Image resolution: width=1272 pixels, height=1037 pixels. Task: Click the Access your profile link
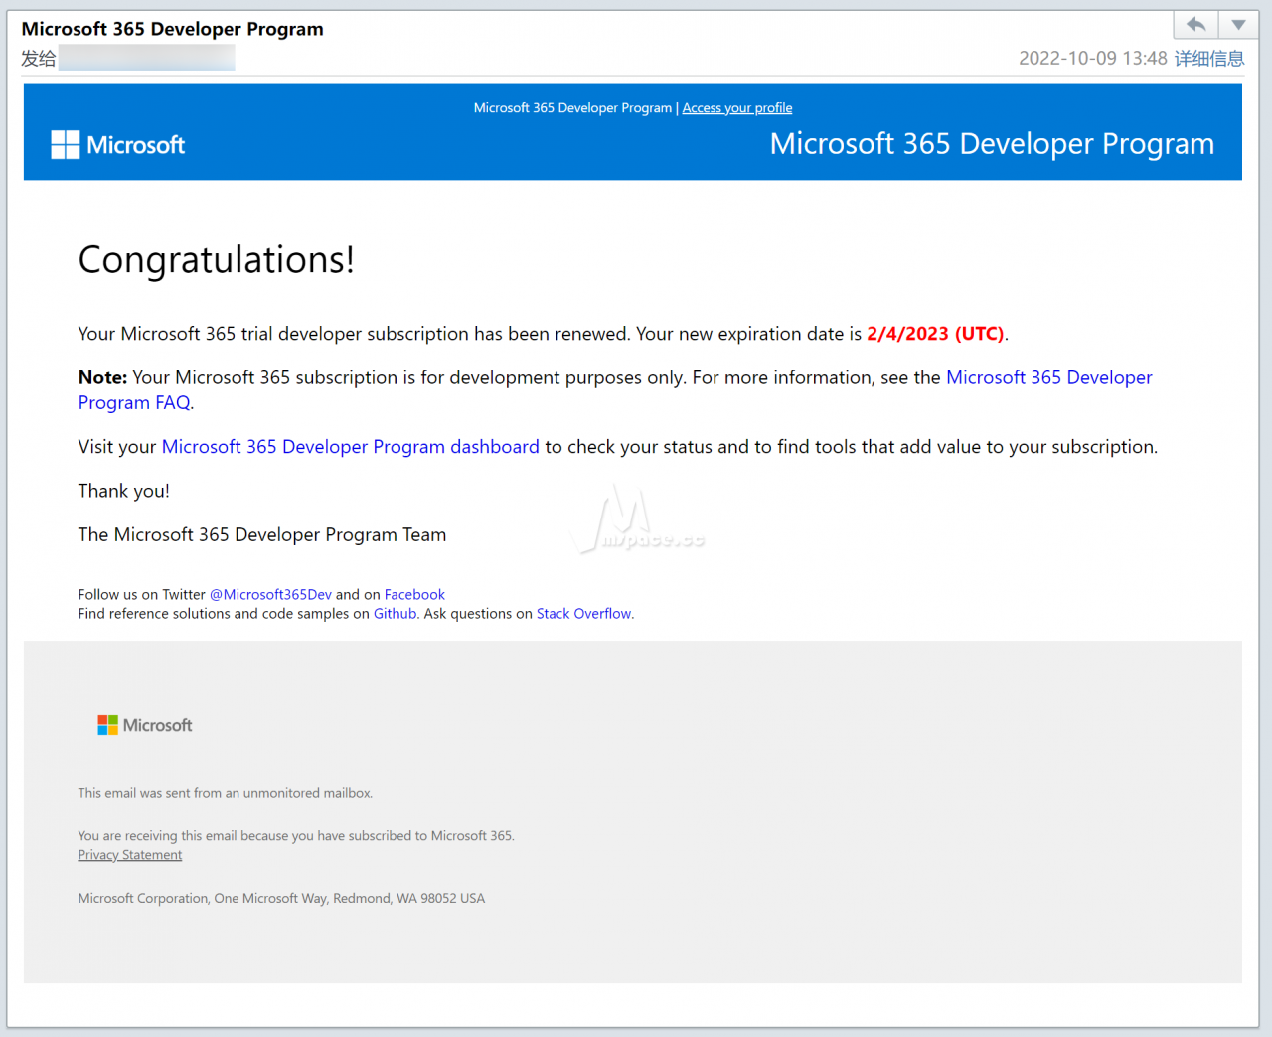tap(737, 107)
